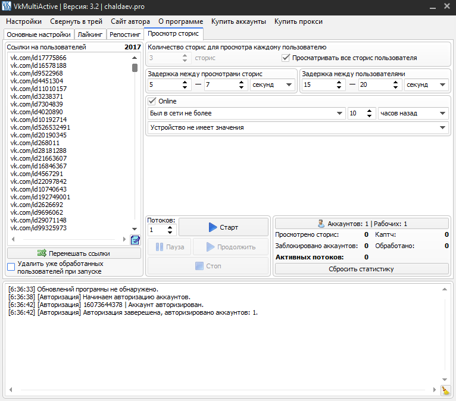Click the Перемешать ссылки shuffle button

coord(74,253)
